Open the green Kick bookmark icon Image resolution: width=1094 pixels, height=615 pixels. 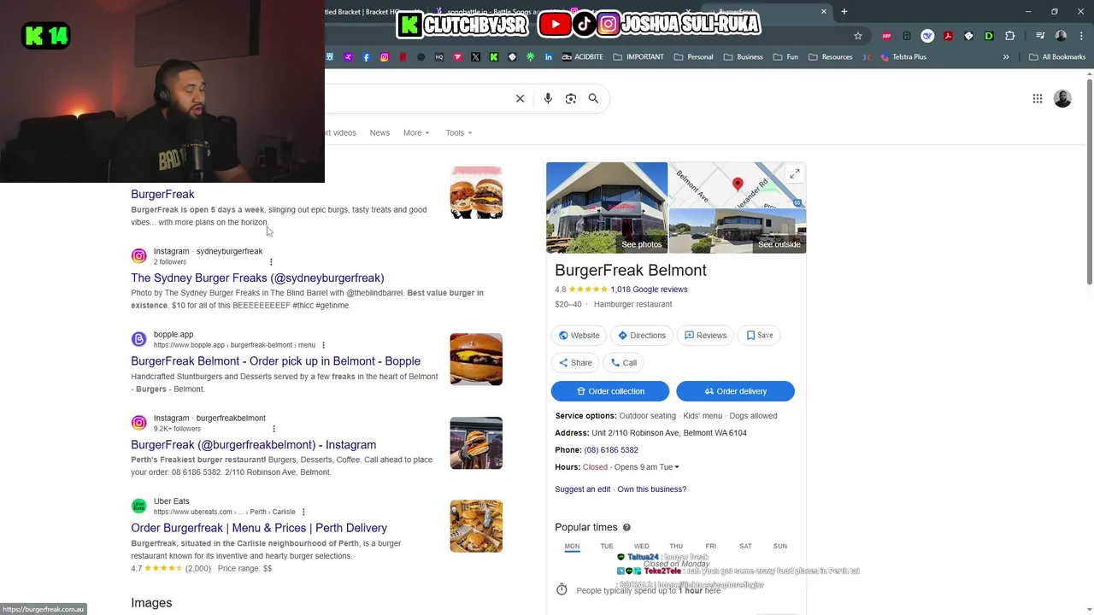493,57
